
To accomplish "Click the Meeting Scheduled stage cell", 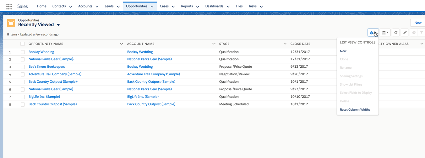I will click(x=234, y=104).
